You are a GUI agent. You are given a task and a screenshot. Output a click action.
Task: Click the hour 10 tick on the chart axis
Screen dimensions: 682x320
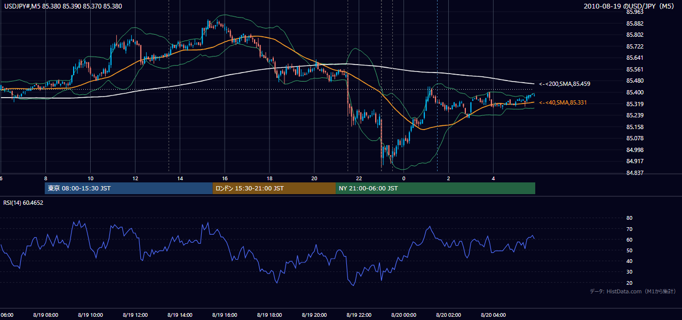(x=90, y=178)
